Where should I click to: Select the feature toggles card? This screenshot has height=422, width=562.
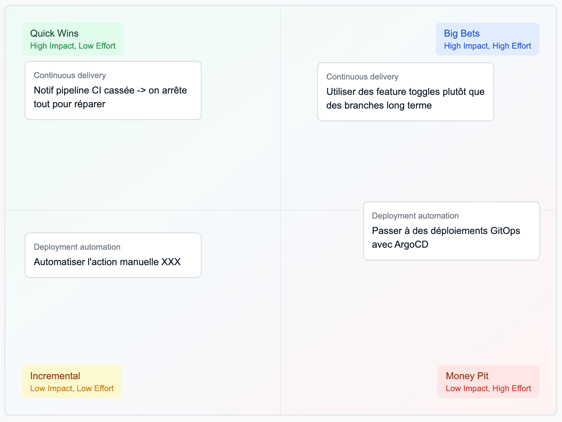point(406,92)
